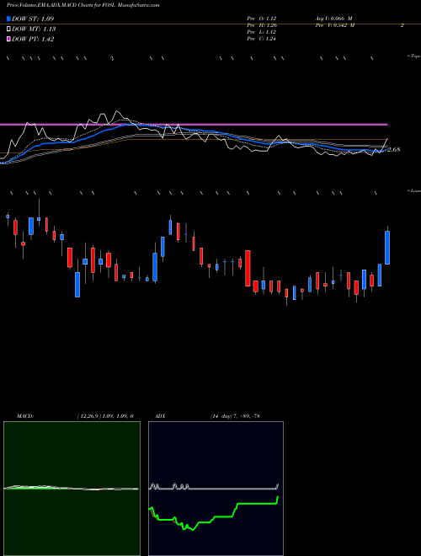Click the ADX '(14 day) 7, +89, -78' parameters
Screen dimensions: 421x556
tap(235, 416)
